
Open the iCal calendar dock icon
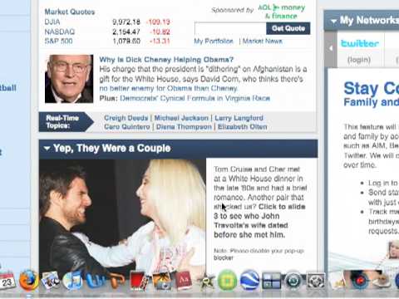pyautogui.click(x=7, y=280)
